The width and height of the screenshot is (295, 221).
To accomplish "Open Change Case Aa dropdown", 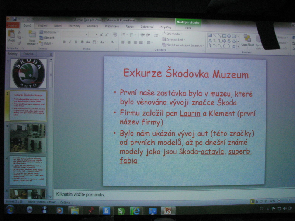I will [103, 42].
